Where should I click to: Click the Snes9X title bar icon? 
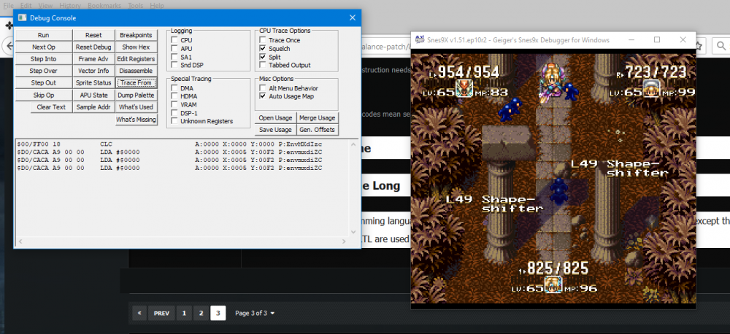tap(420, 40)
